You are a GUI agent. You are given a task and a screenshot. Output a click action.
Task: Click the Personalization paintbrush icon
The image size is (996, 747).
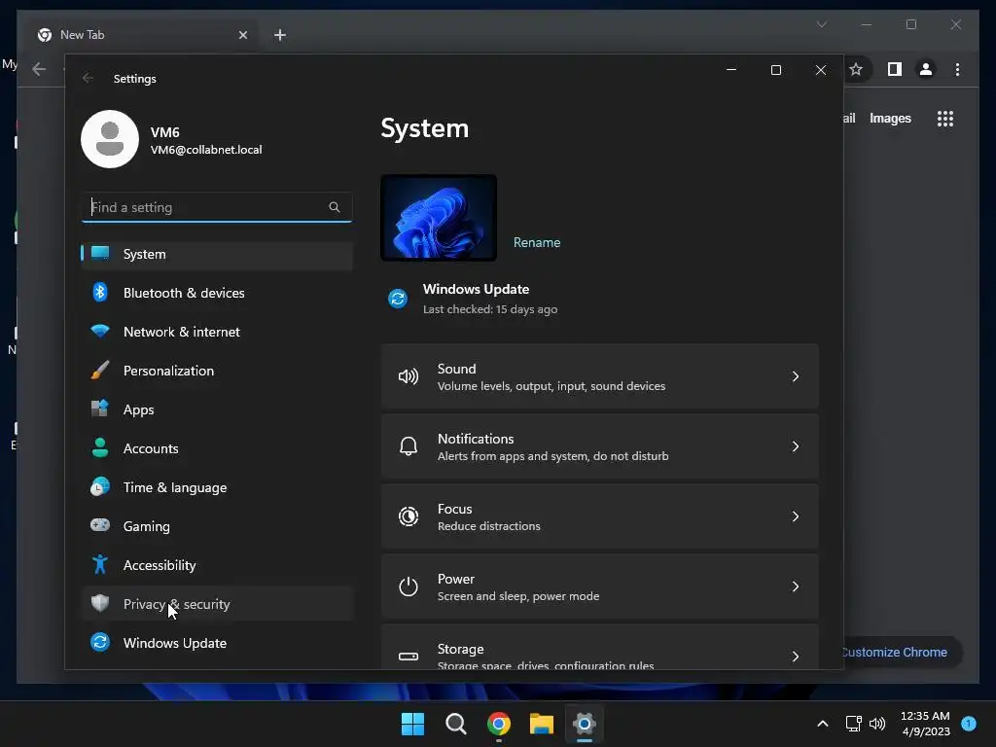(x=100, y=370)
